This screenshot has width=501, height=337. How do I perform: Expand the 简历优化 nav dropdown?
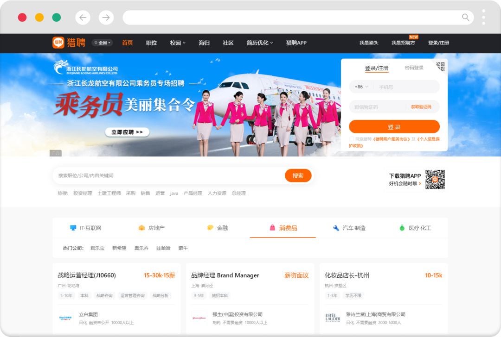coord(260,43)
